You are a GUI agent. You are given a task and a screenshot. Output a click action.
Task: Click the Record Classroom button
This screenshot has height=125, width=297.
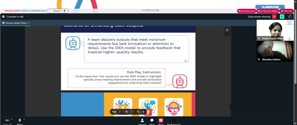point(247,11)
